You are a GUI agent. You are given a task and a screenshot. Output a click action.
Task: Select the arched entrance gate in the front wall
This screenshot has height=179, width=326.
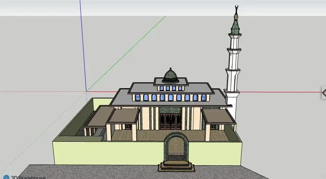(x=176, y=147)
